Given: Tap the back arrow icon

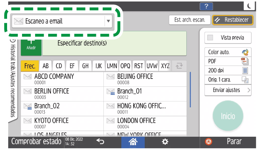Looking at the screenshot, I should 100,142.
